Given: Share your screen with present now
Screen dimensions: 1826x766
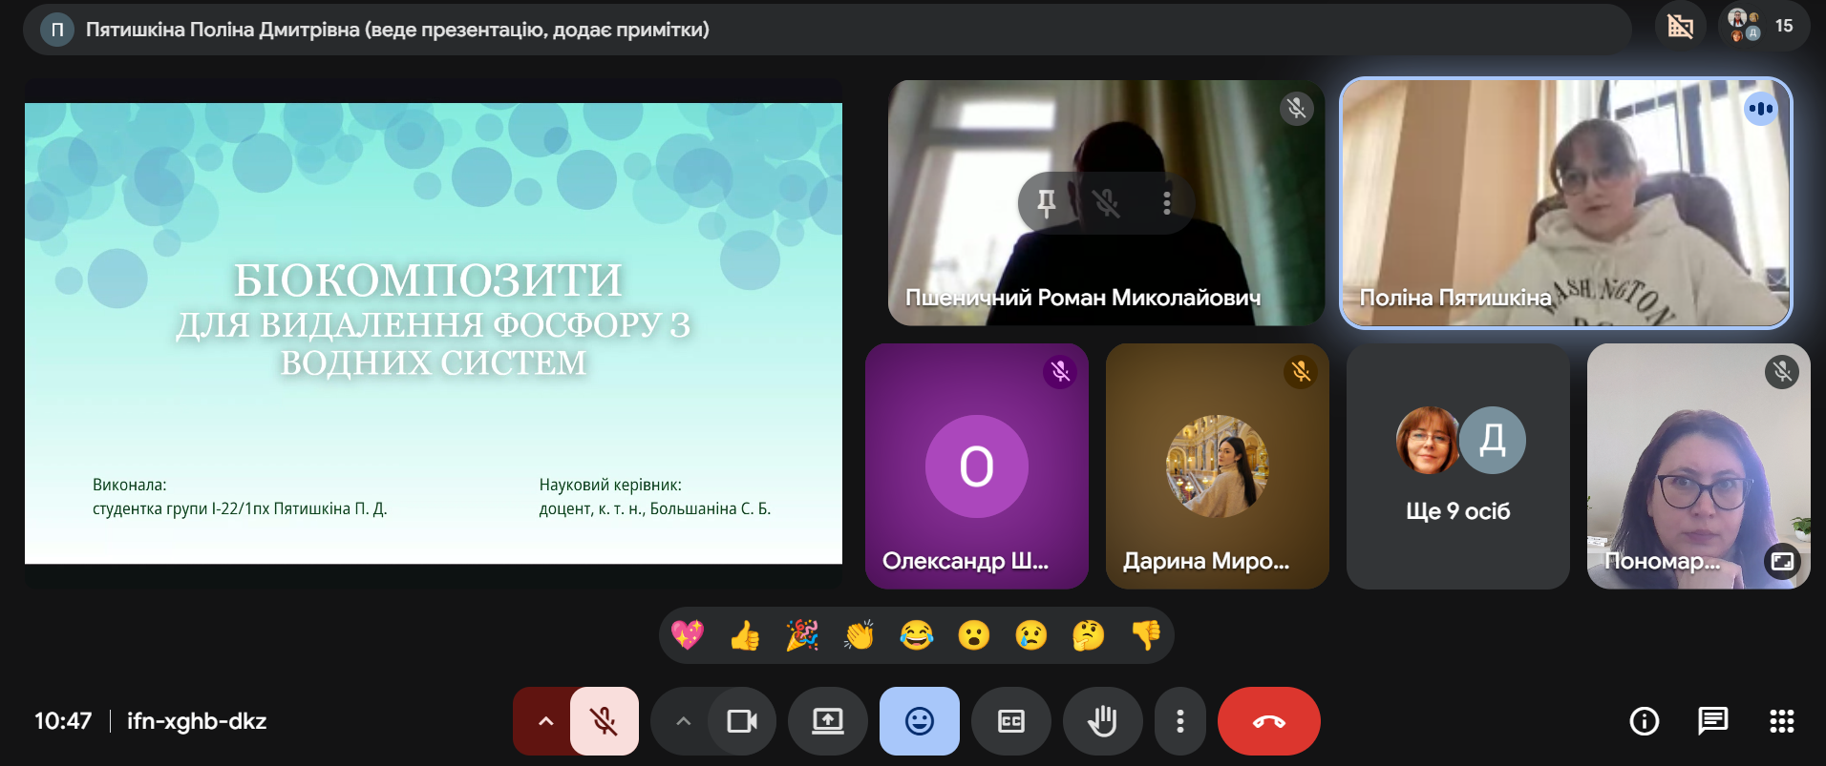Looking at the screenshot, I should 827,721.
